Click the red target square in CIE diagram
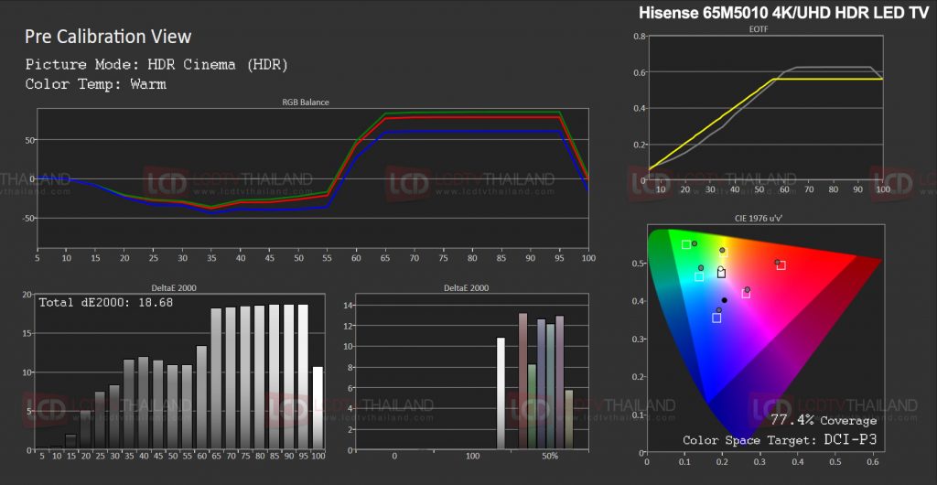The width and height of the screenshot is (937, 485). click(x=781, y=265)
